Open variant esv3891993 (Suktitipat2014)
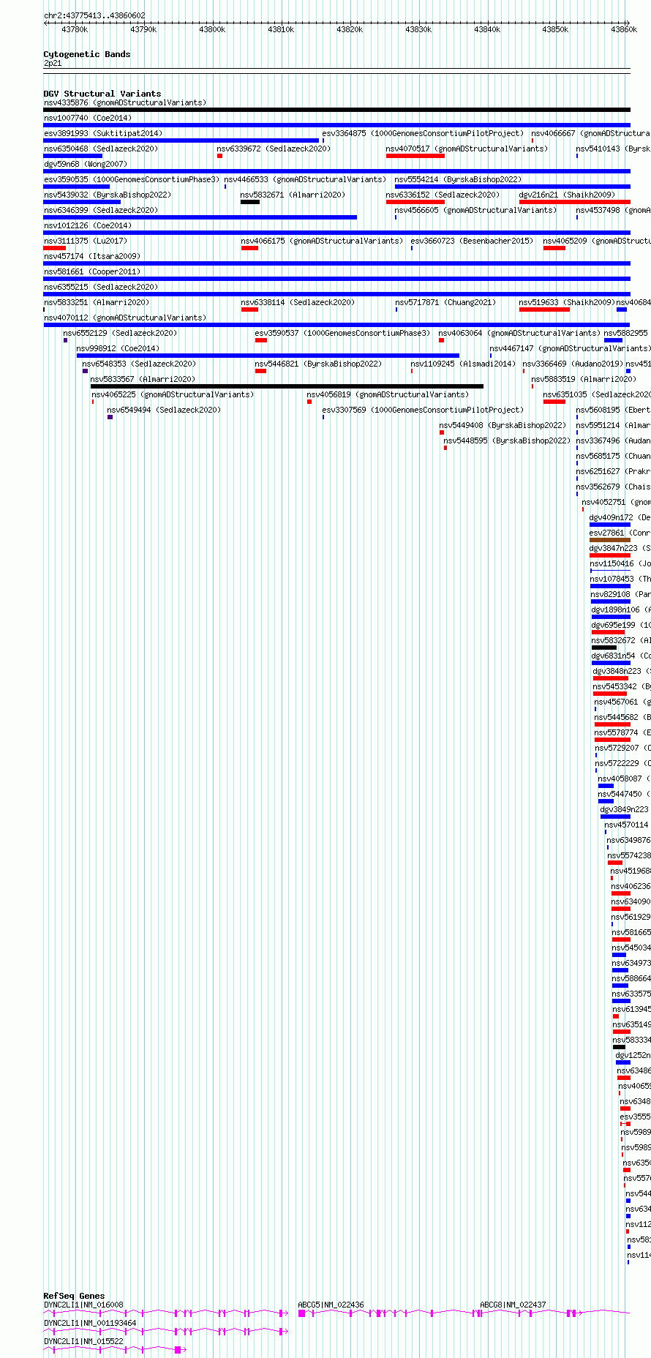This screenshot has height=1358, width=651. (x=103, y=133)
